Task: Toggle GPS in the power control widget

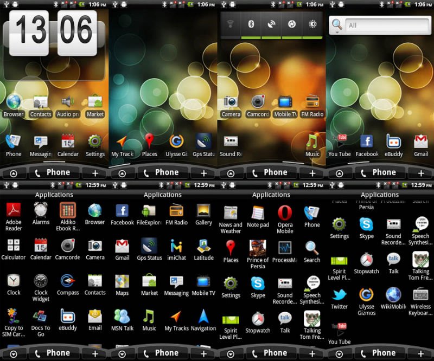Action: [x=271, y=24]
